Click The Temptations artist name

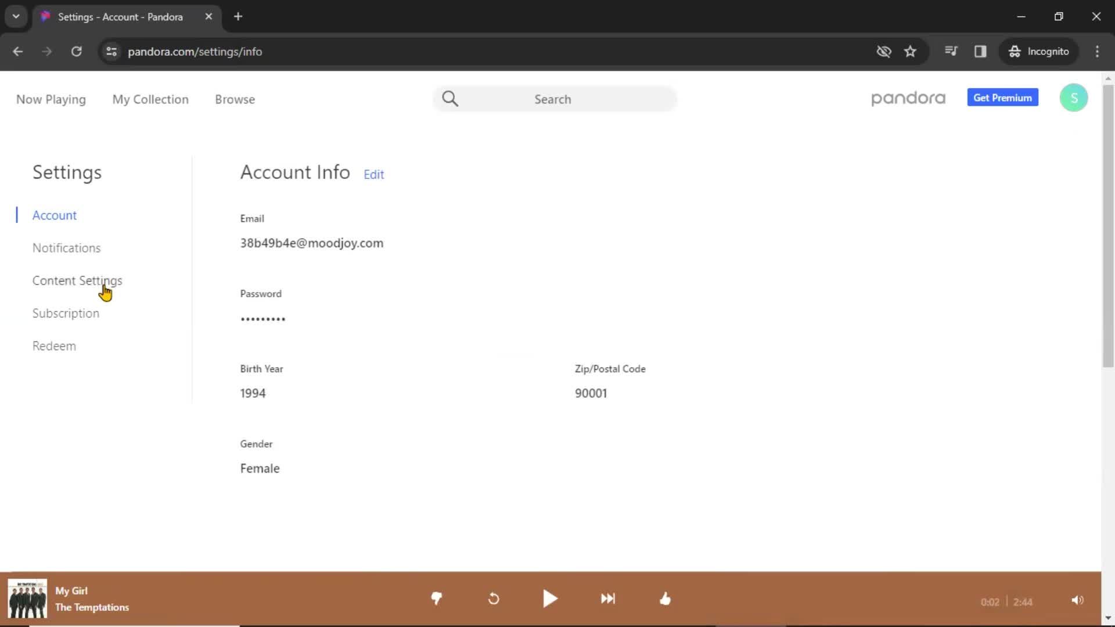[92, 607]
